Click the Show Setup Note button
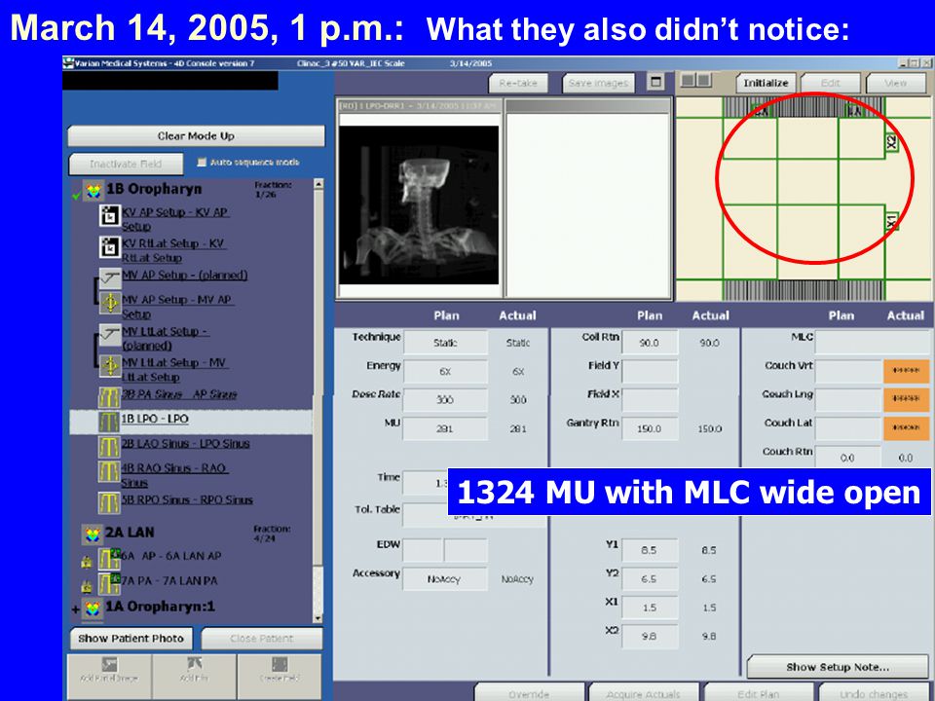Image resolution: width=935 pixels, height=701 pixels. 838,667
